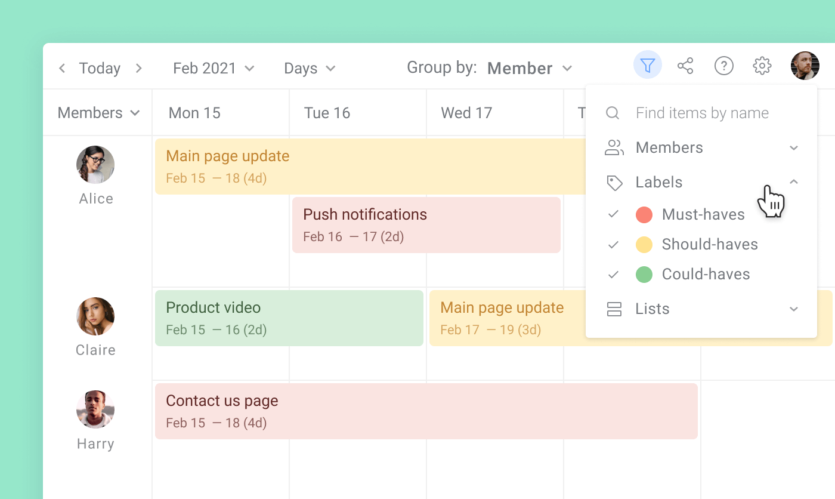Open the share icon
The image size is (835, 499).
tap(685, 66)
